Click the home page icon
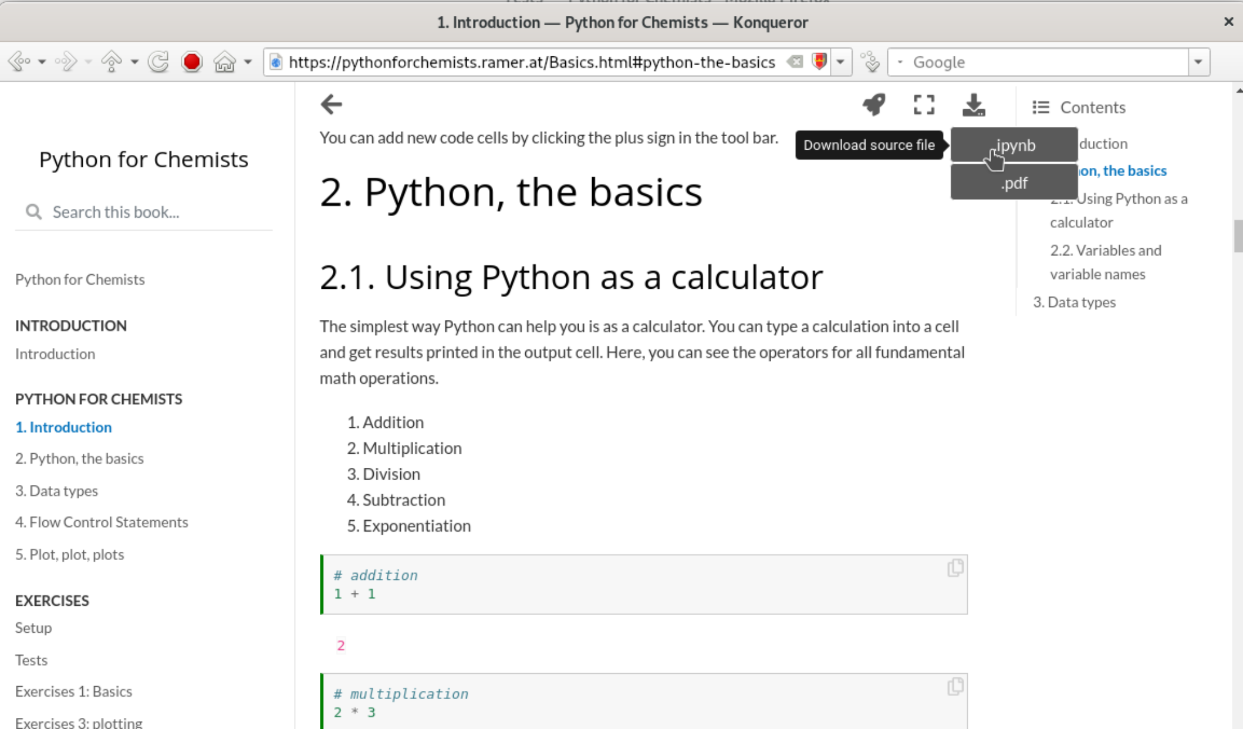The width and height of the screenshot is (1243, 729). click(x=225, y=62)
